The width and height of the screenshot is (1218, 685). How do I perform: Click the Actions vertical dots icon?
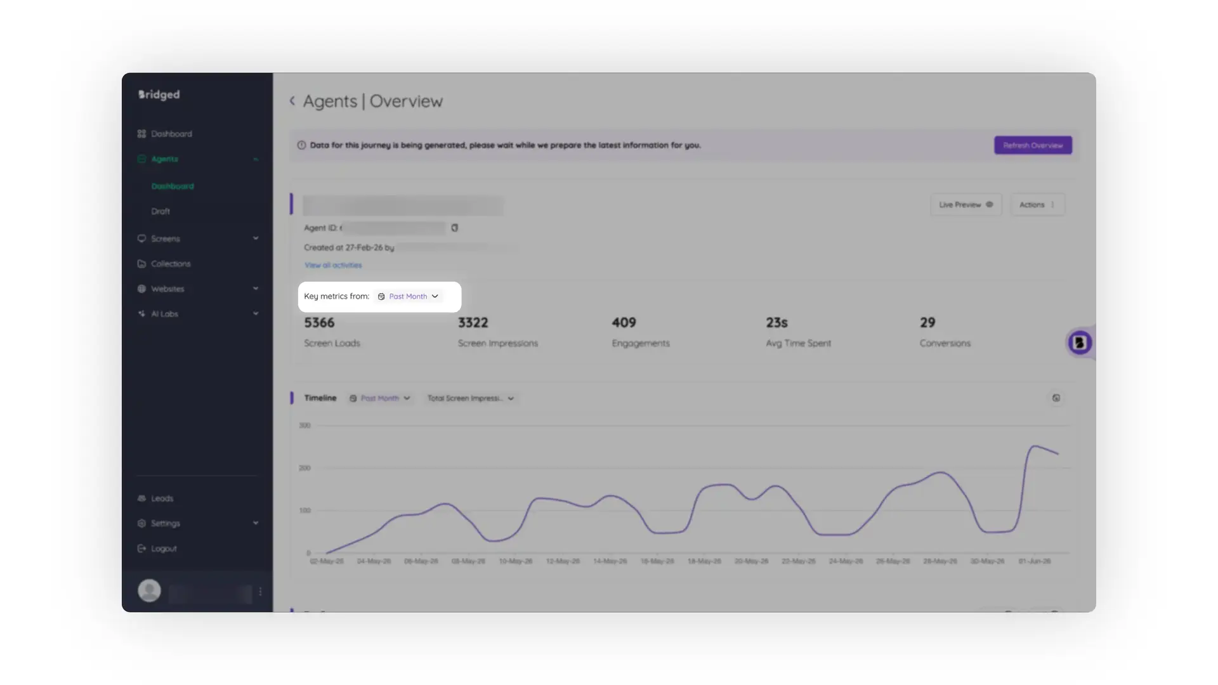[1052, 205]
